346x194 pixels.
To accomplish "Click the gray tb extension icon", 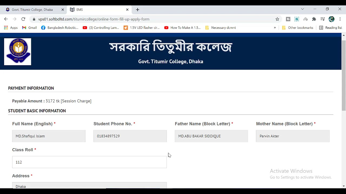I will (288, 19).
